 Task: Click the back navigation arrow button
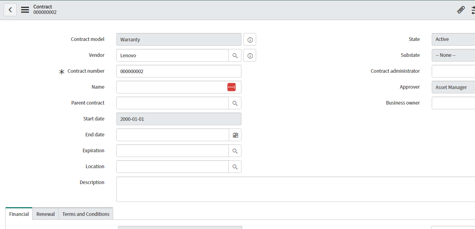(x=10, y=10)
